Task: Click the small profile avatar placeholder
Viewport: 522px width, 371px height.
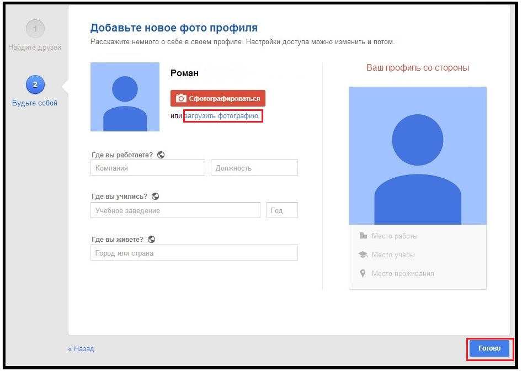Action: click(x=125, y=97)
